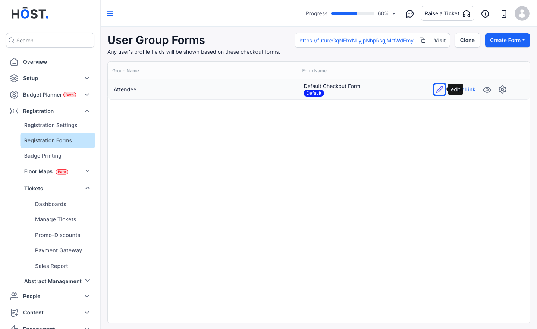
Task: Select Registration Forms in sidebar
Action: 58,140
